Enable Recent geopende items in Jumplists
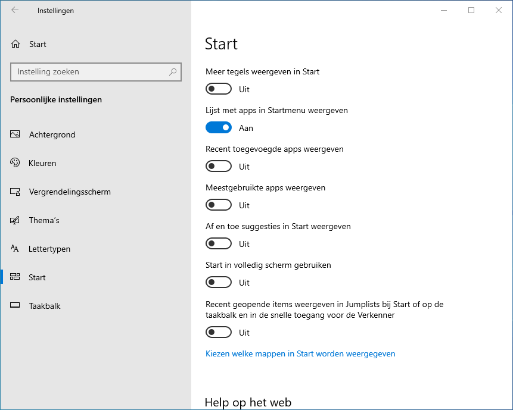 click(x=219, y=333)
